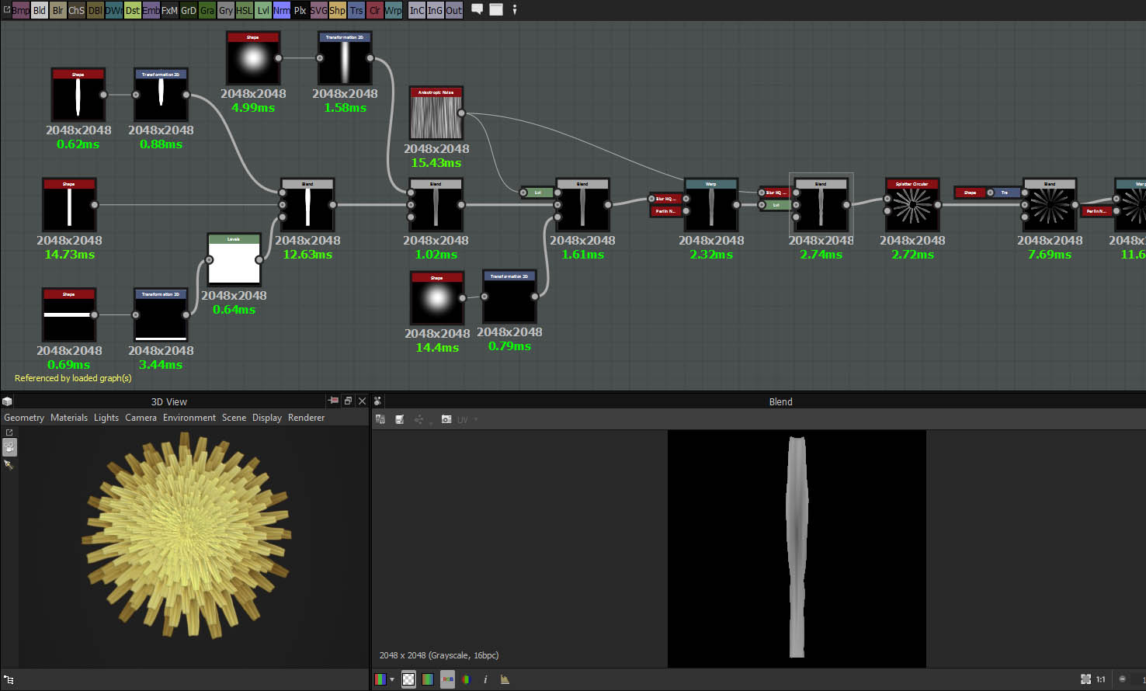Add a frame using the frame icon
The width and height of the screenshot is (1146, 691).
coord(496,10)
